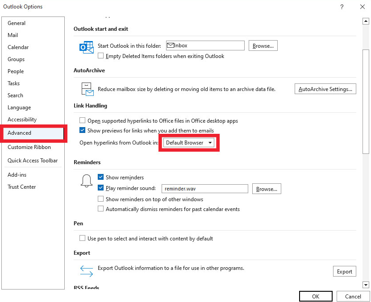Viewport: 371px width, 302px height.
Task: Open the Quick Access Toolbar category
Action: pyautogui.click(x=33, y=161)
